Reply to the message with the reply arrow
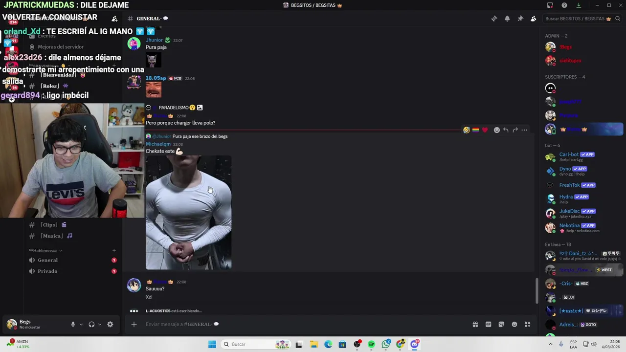The width and height of the screenshot is (626, 352). click(x=506, y=130)
